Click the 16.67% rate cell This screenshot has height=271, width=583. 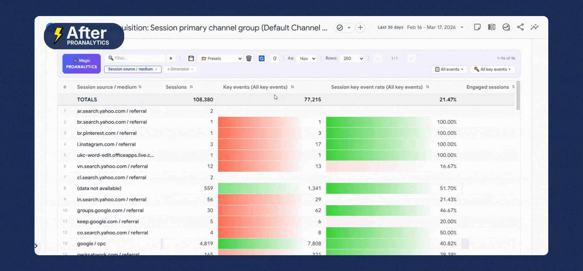pos(448,166)
